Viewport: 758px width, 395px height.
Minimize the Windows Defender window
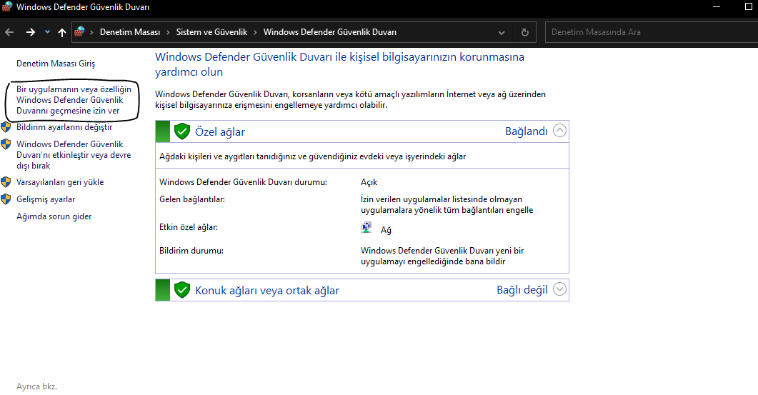click(x=717, y=6)
